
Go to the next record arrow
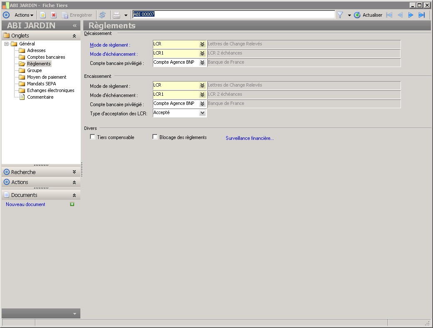point(411,15)
